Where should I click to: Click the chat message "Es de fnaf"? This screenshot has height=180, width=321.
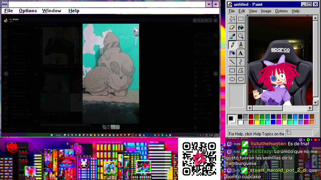(x=298, y=144)
